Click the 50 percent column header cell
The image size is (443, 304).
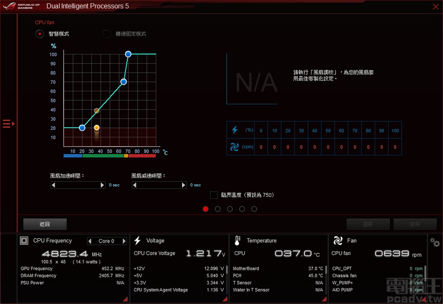328,130
